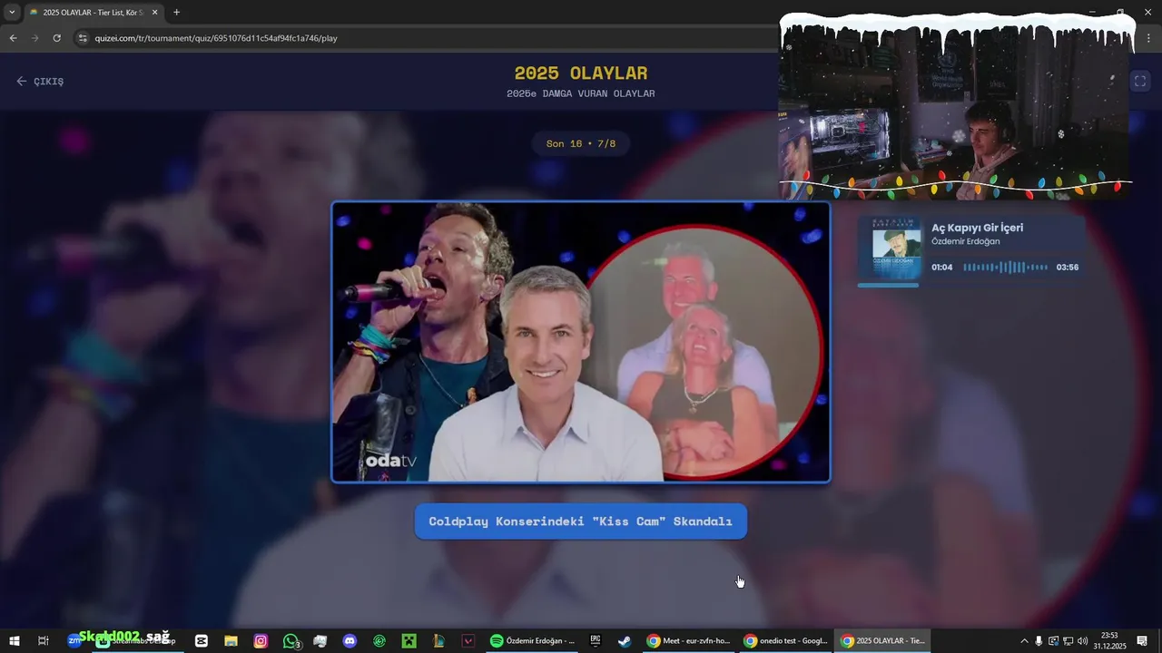This screenshot has width=1162, height=653.
Task: Switch to Meet Chrome window in the taskbar
Action: tap(688, 641)
